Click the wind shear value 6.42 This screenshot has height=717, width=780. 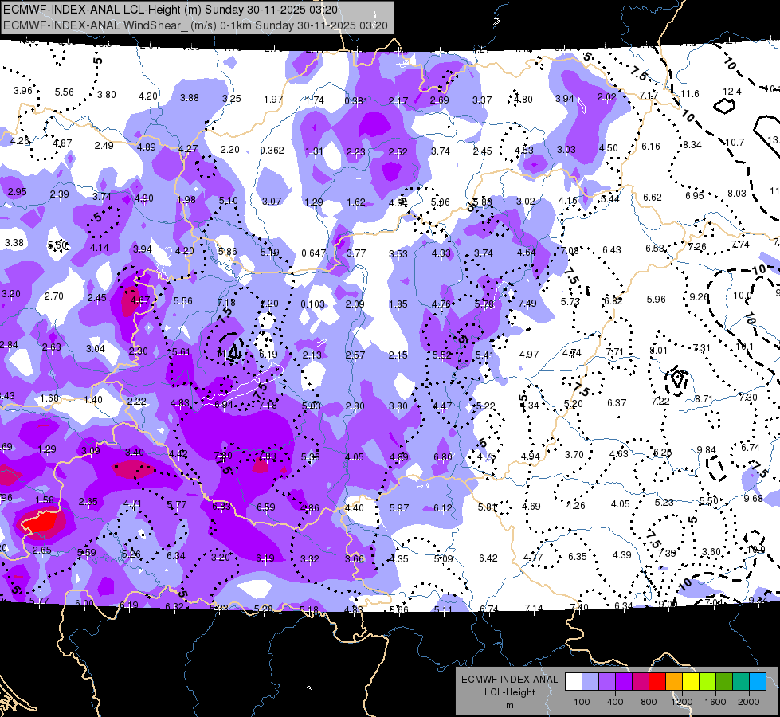pyautogui.click(x=488, y=558)
